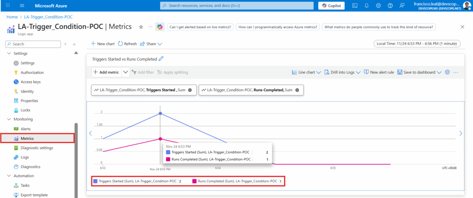Open the Share dropdown

click(x=151, y=44)
